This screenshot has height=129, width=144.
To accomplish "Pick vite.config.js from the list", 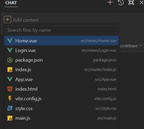I will click(61, 99).
